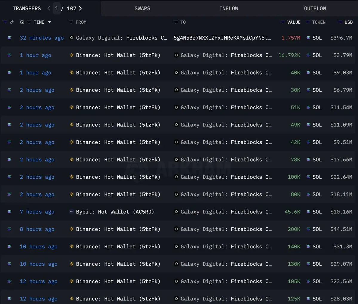Click the 100K value cell
Viewport: 358px width, 304px height.
(294, 177)
